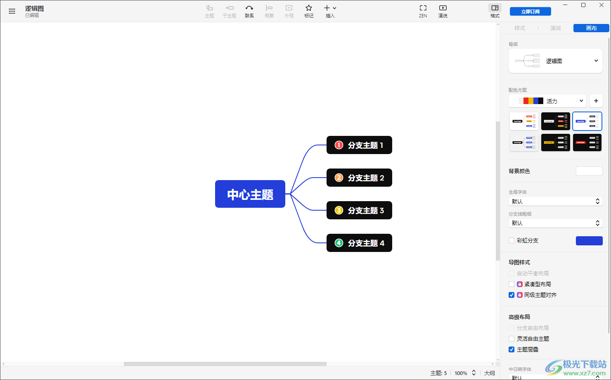Click the yellow number 3 marker icon
This screenshot has width=611, height=380.
(339, 210)
